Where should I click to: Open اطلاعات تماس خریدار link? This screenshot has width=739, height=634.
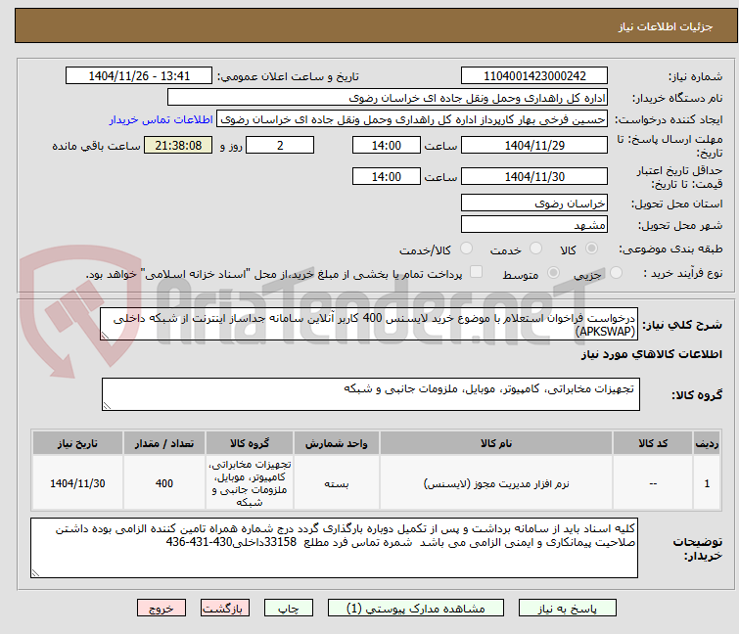click(x=162, y=119)
